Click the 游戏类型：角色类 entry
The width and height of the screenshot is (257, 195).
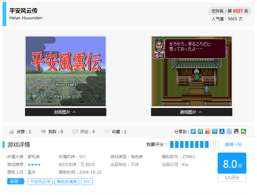tap(127, 157)
